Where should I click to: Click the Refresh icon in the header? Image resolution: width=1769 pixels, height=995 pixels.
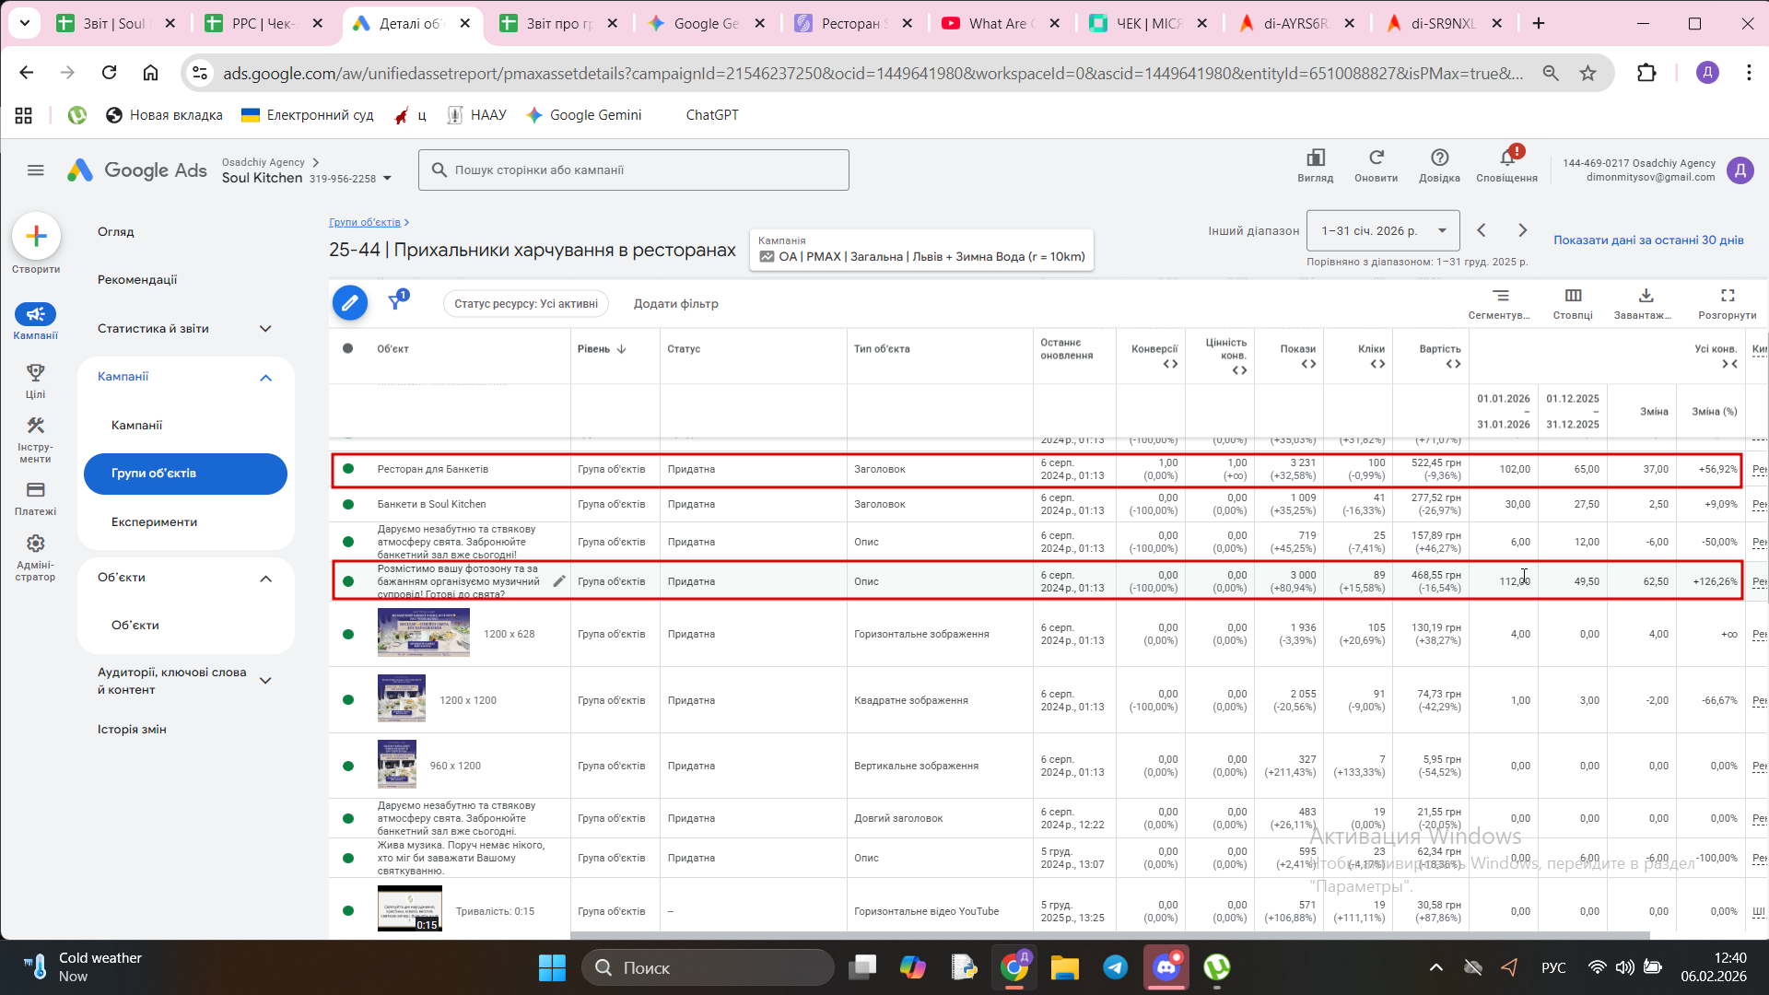tap(1376, 158)
